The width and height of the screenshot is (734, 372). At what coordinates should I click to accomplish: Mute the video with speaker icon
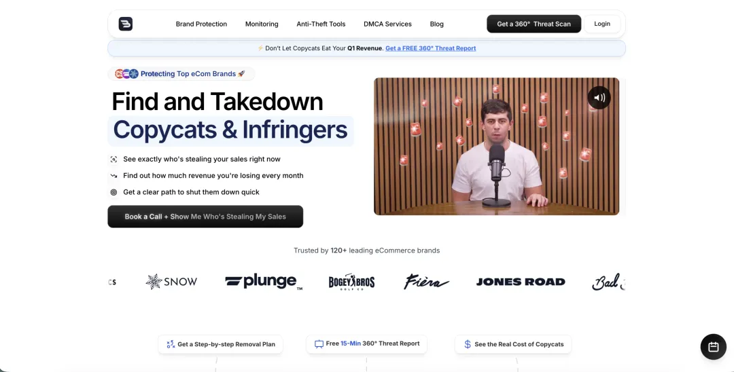click(599, 98)
